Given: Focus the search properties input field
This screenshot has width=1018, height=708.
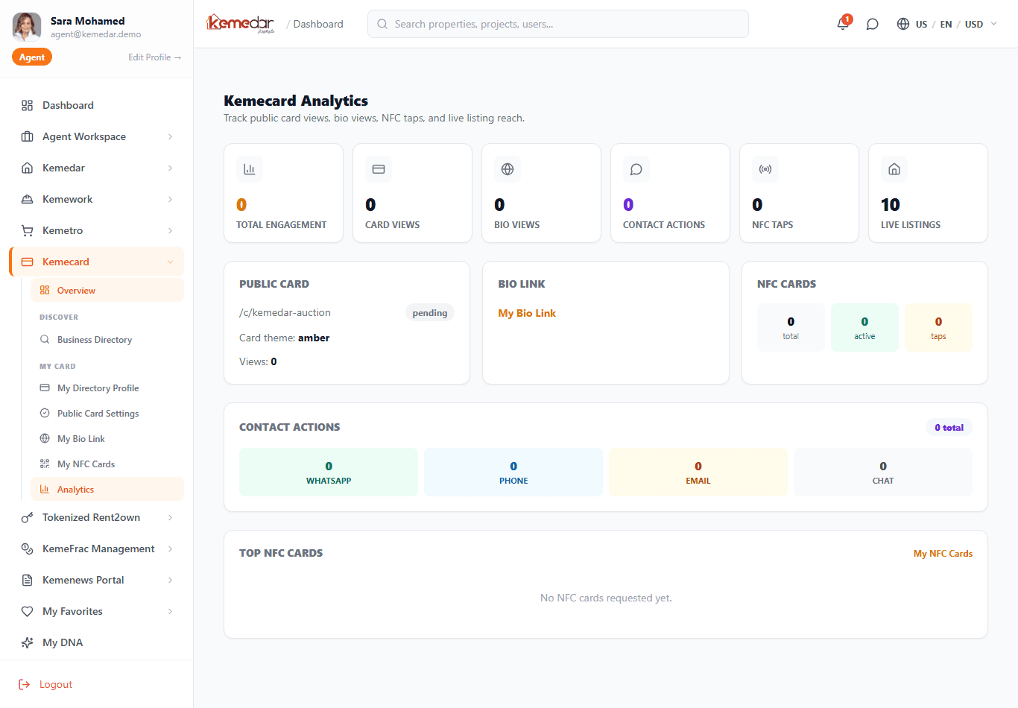Looking at the screenshot, I should (x=558, y=24).
